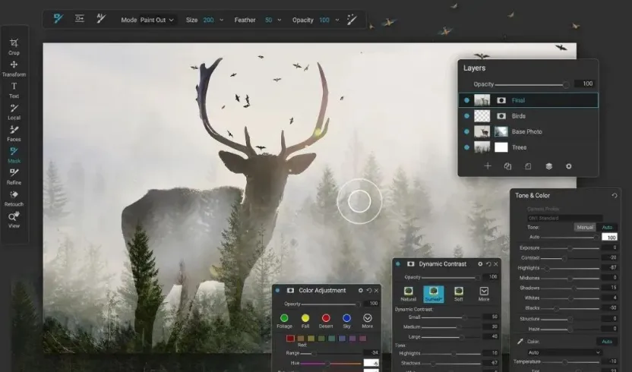Select the Crop tool
Screen dimensions: 632x372
pyautogui.click(x=14, y=46)
